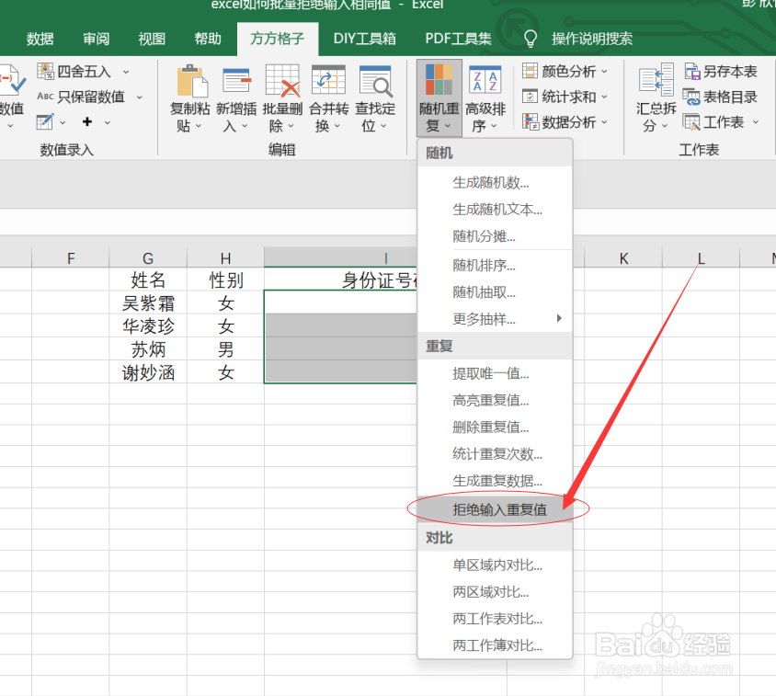Open the 更多抽样 submenu arrow
The image size is (776, 696).
click(559, 318)
